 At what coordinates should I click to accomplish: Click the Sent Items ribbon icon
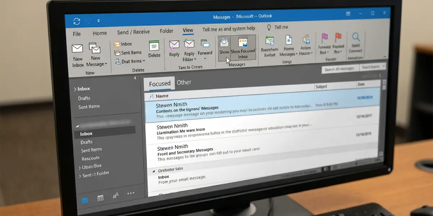click(117, 53)
